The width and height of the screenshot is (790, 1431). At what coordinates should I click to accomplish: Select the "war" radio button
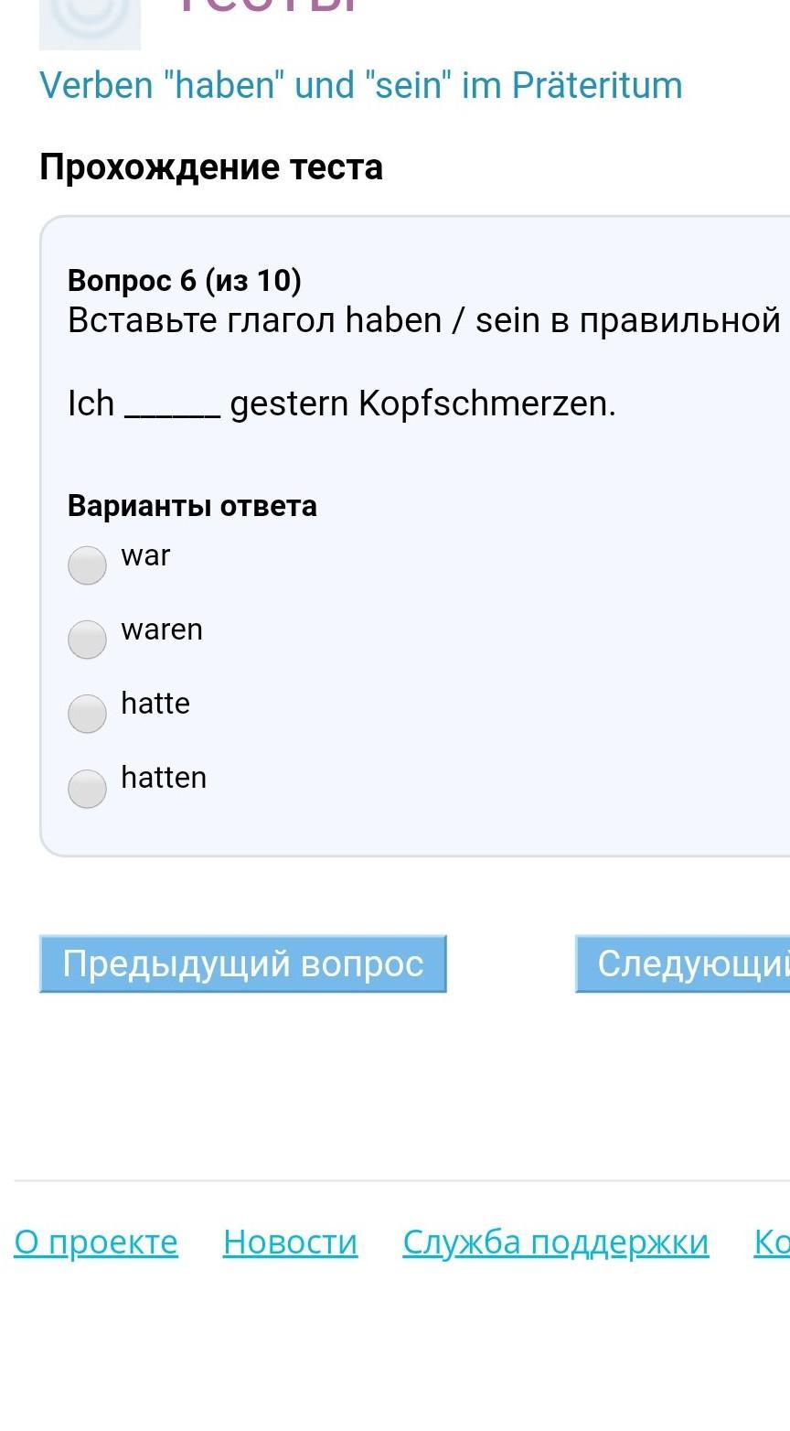point(88,565)
